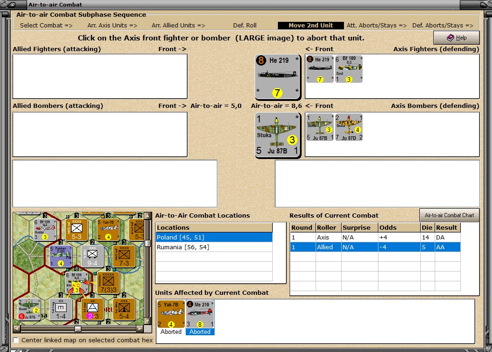
Task: Click the map scroll up arrow
Action: [148, 216]
